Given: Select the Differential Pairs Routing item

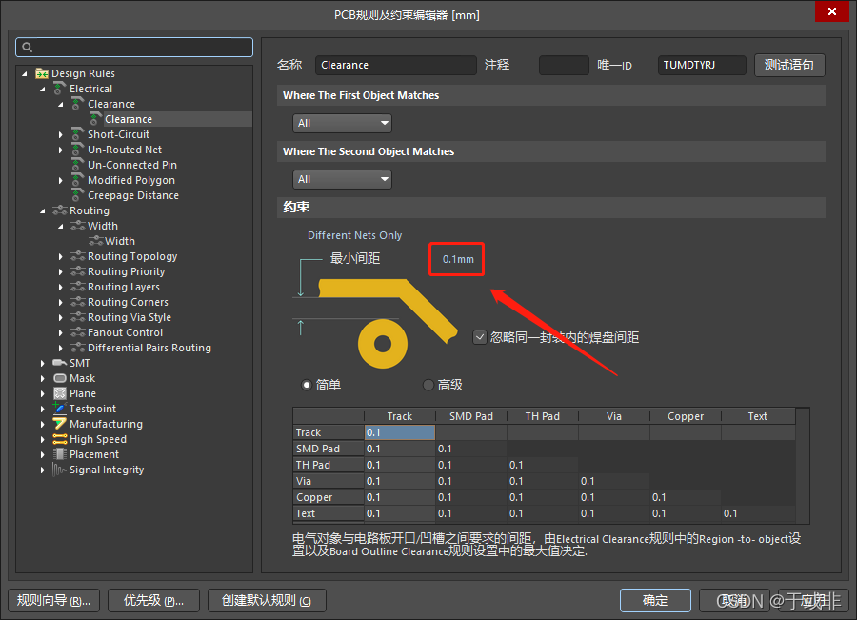Looking at the screenshot, I should pyautogui.click(x=149, y=348).
